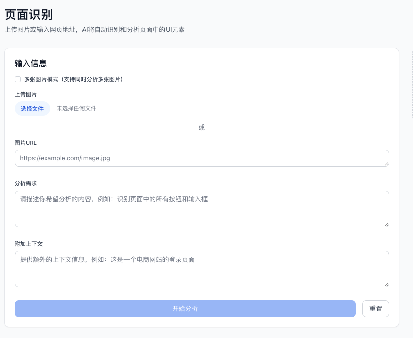The height and width of the screenshot is (338, 413).
Task: Click the 页面识别 page heading
Action: click(x=28, y=15)
